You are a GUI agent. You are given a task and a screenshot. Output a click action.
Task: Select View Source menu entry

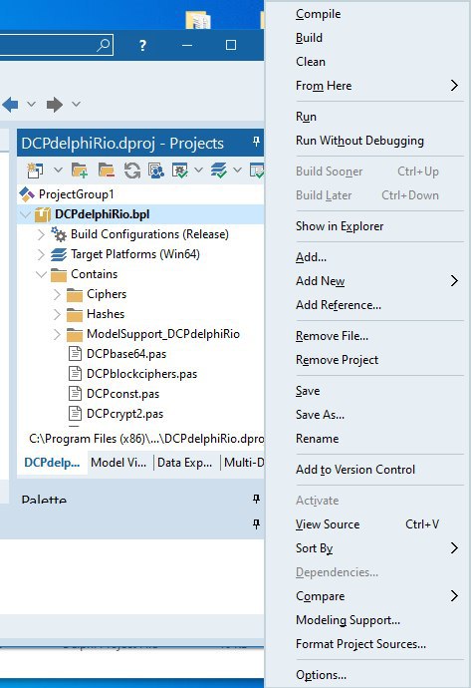click(x=328, y=524)
